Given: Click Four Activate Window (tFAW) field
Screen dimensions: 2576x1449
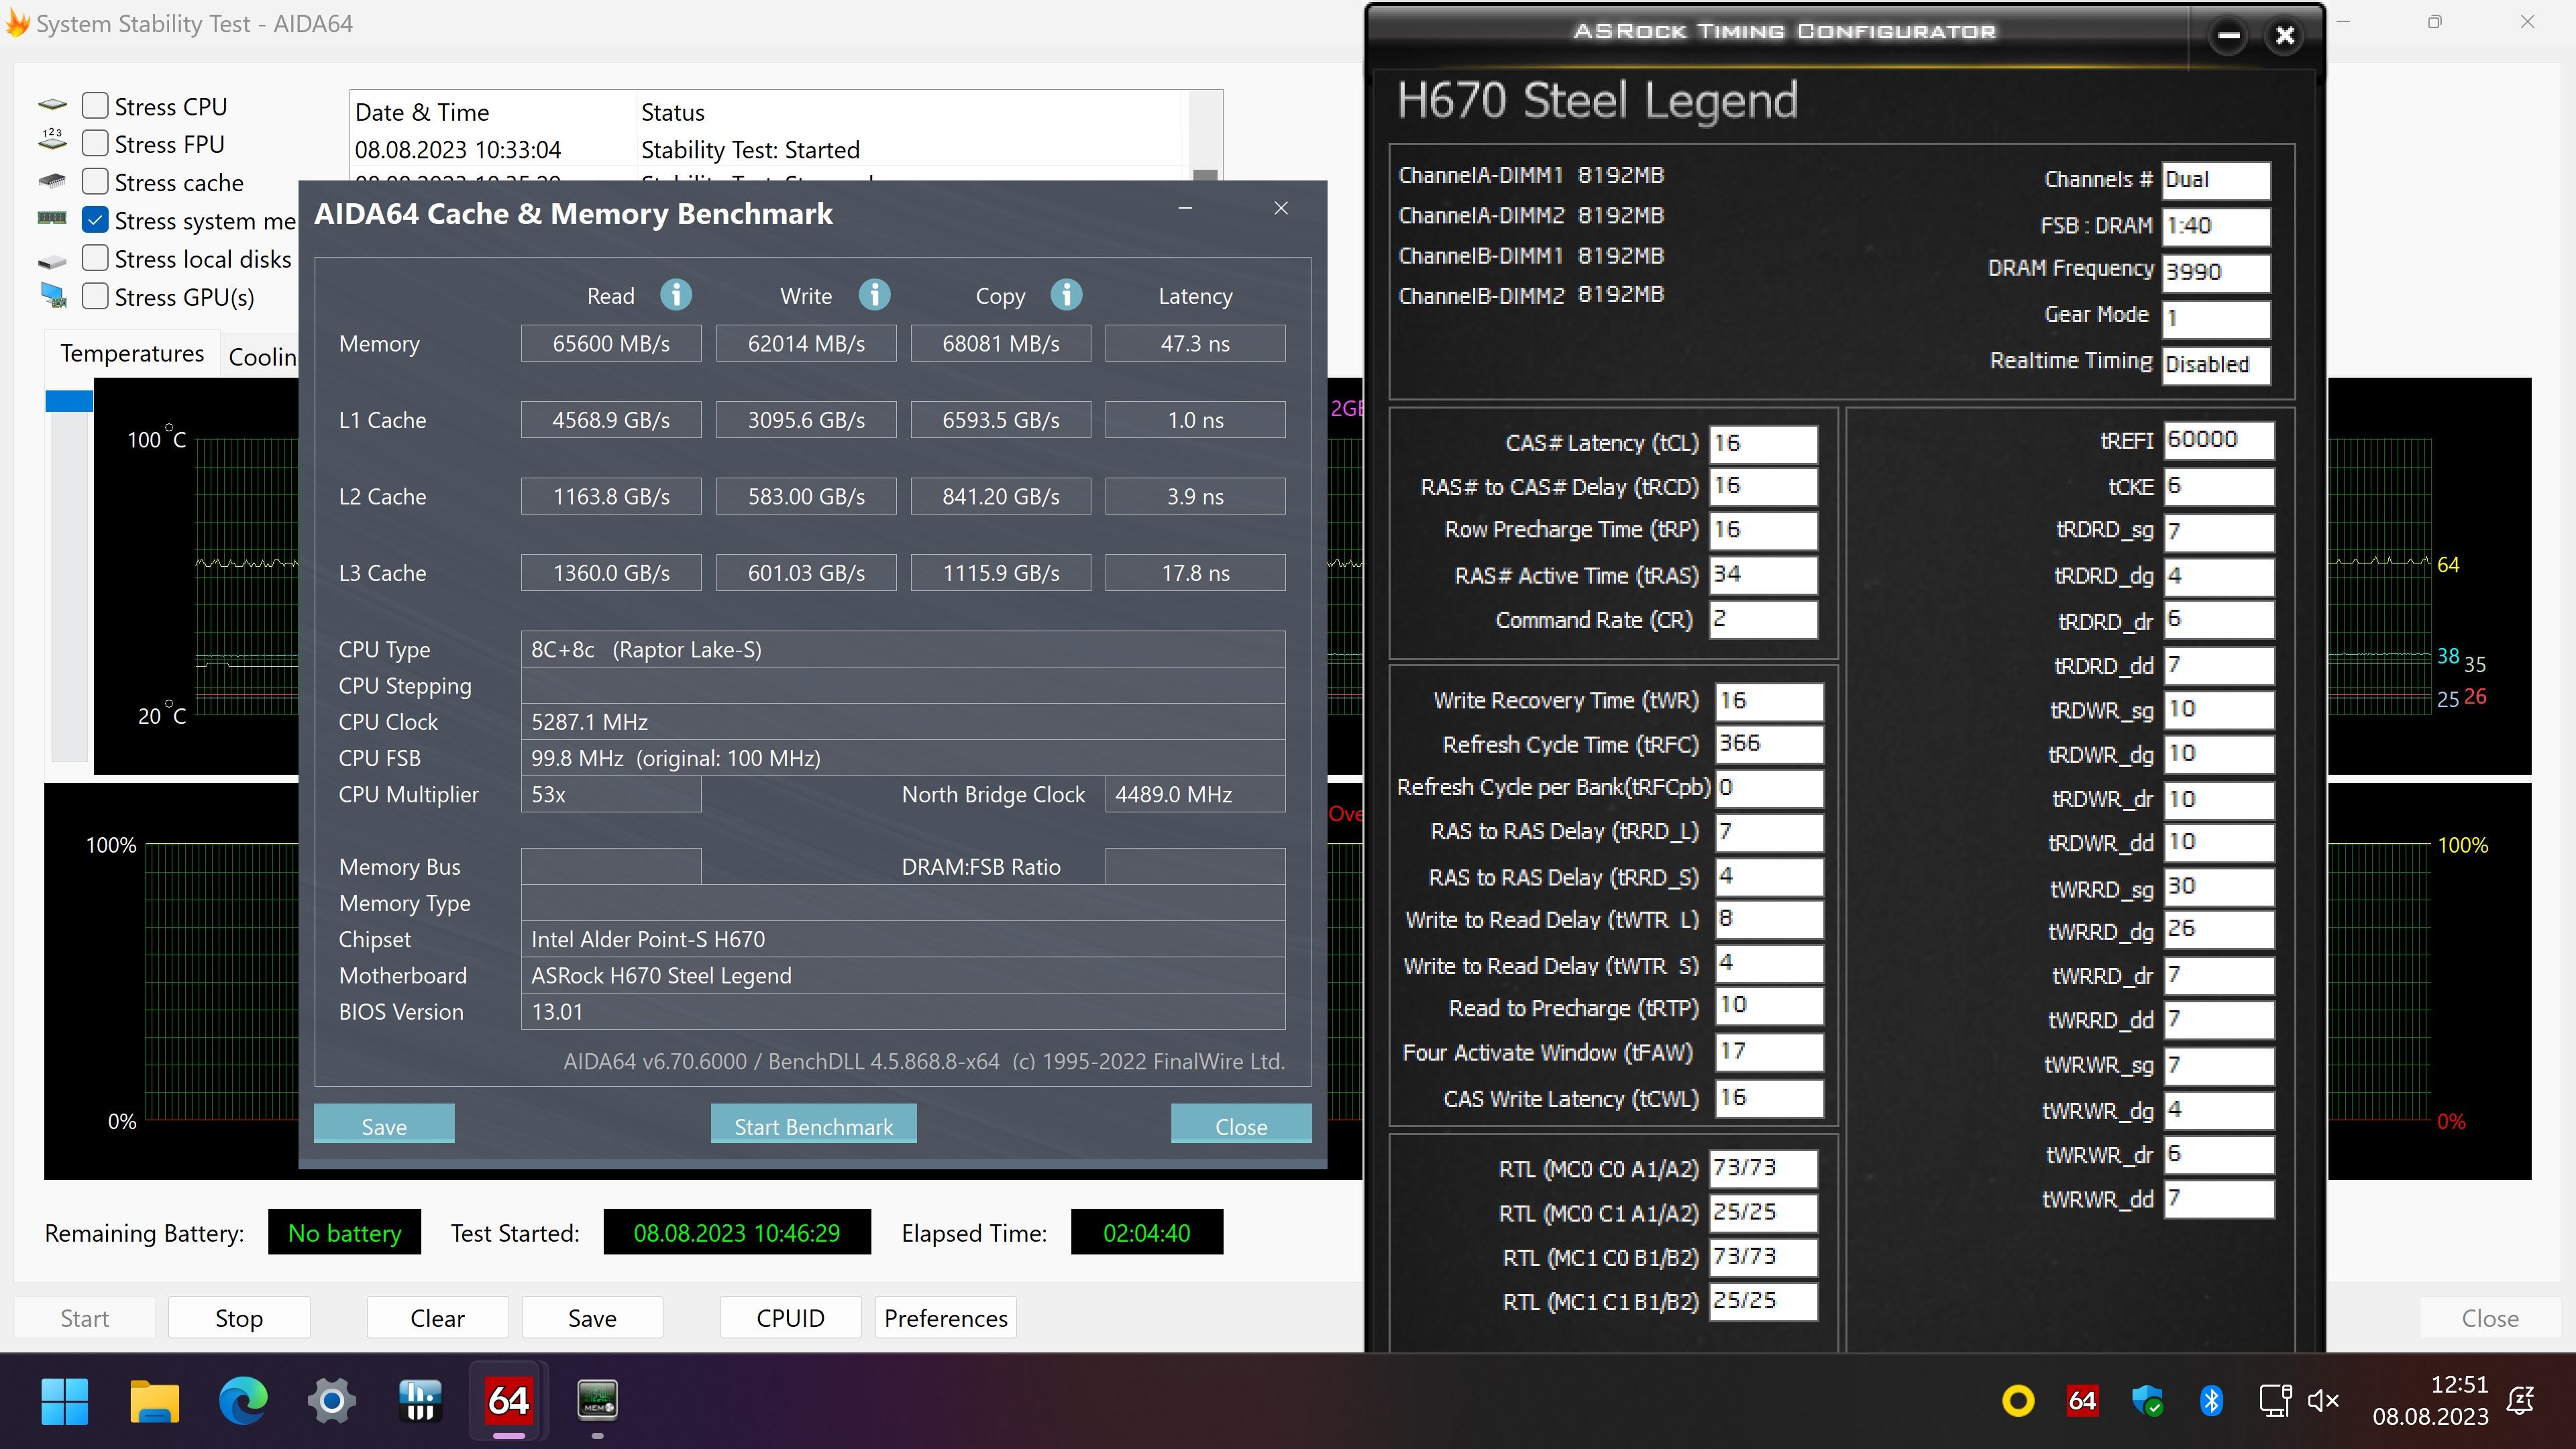Looking at the screenshot, I should 1769,1052.
